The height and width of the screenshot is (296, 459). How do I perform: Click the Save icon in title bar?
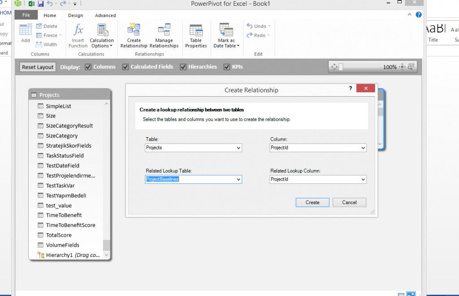pyautogui.click(x=41, y=4)
